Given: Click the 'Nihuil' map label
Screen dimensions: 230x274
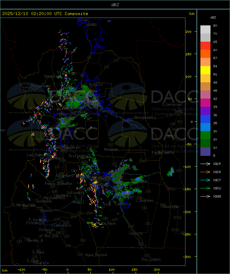Looking at the screenshot, I should coord(78,202).
